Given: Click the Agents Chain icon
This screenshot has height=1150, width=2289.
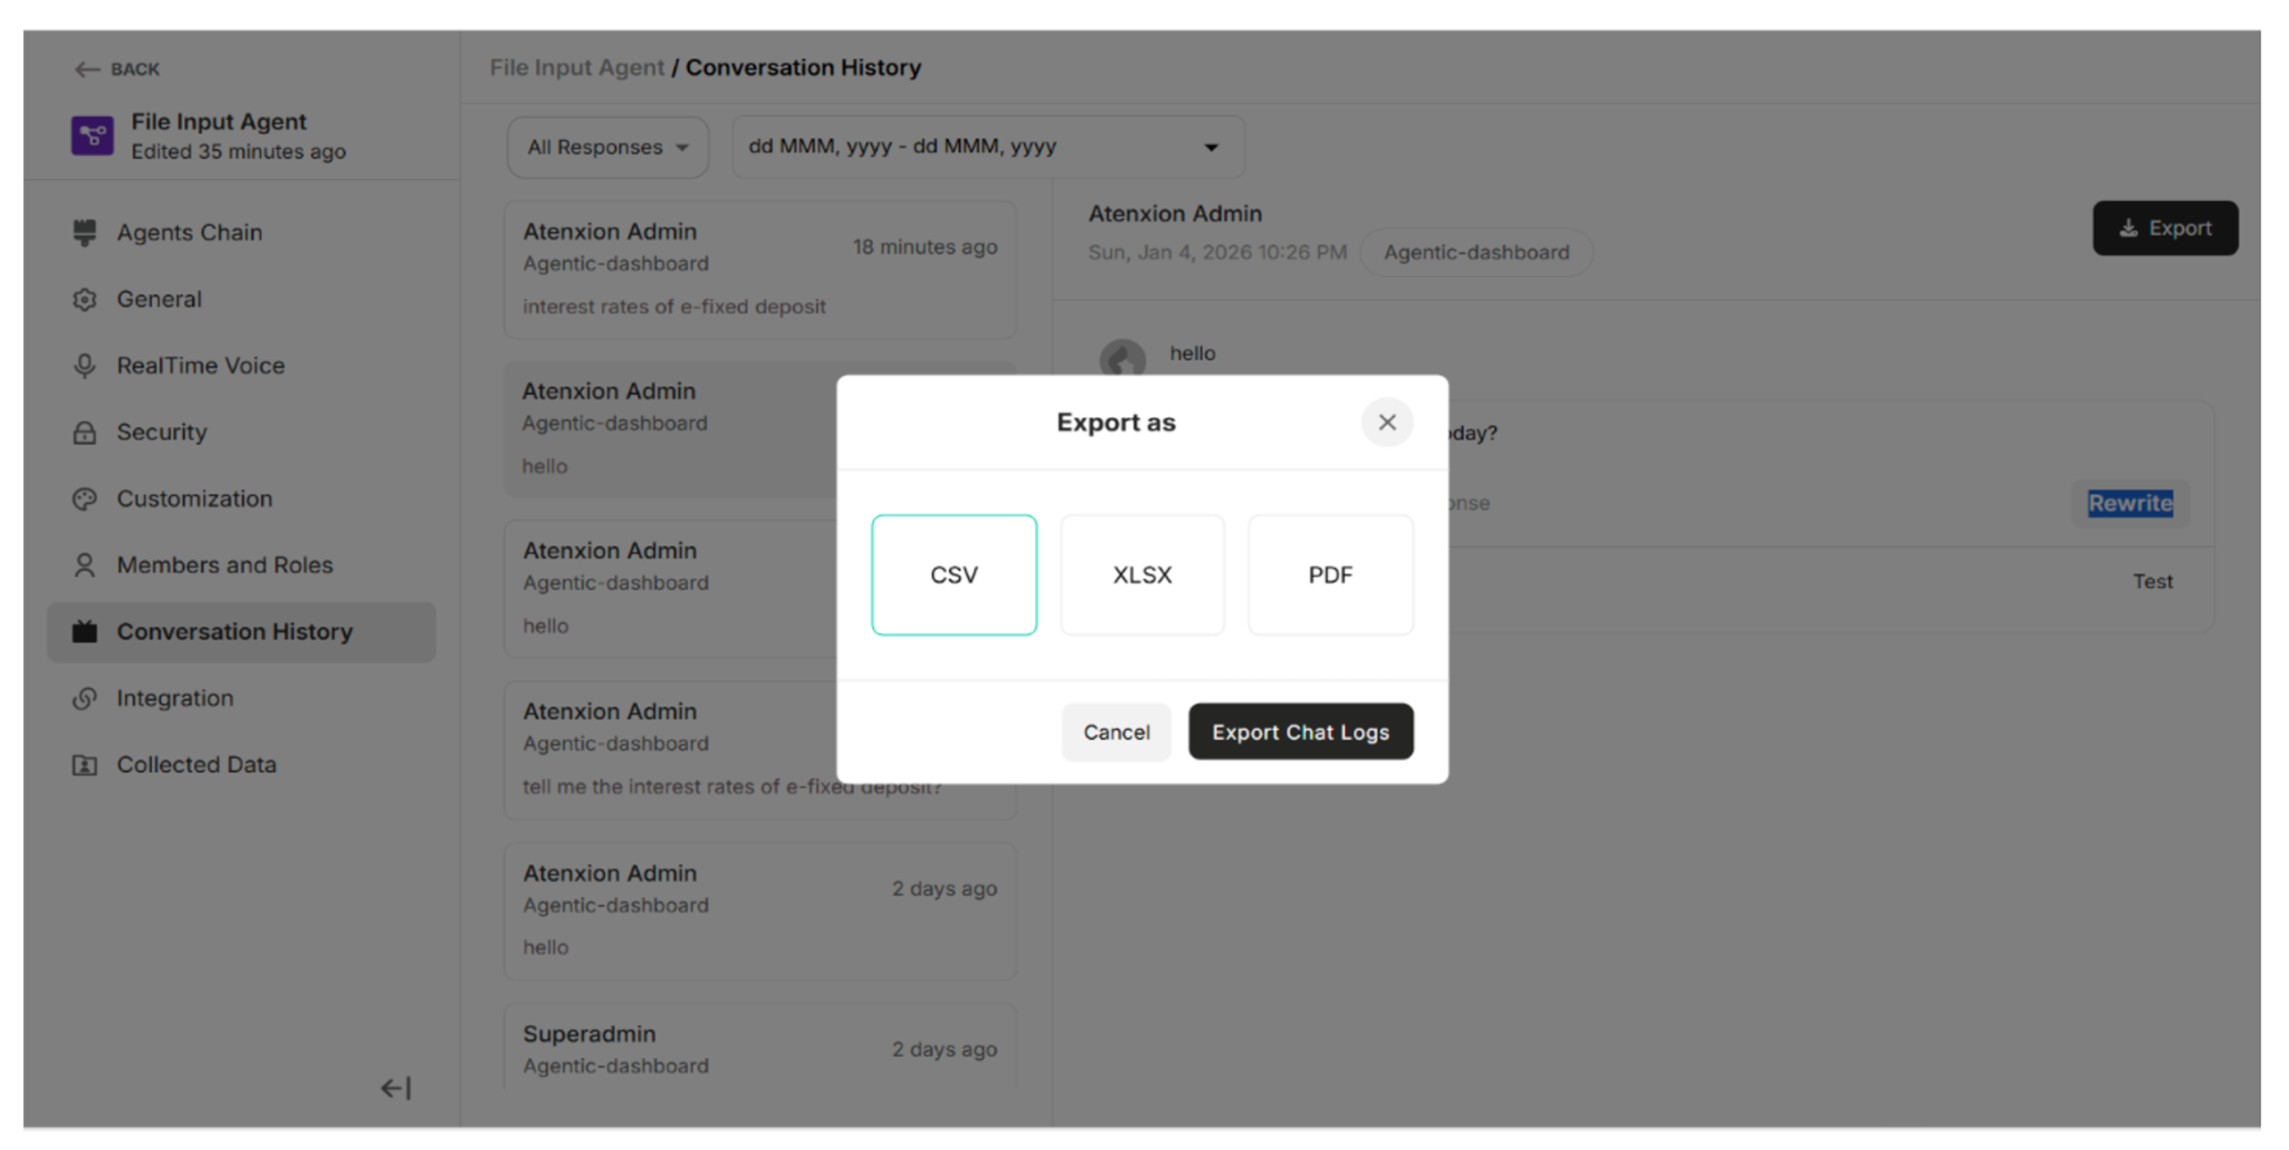Looking at the screenshot, I should 85,233.
